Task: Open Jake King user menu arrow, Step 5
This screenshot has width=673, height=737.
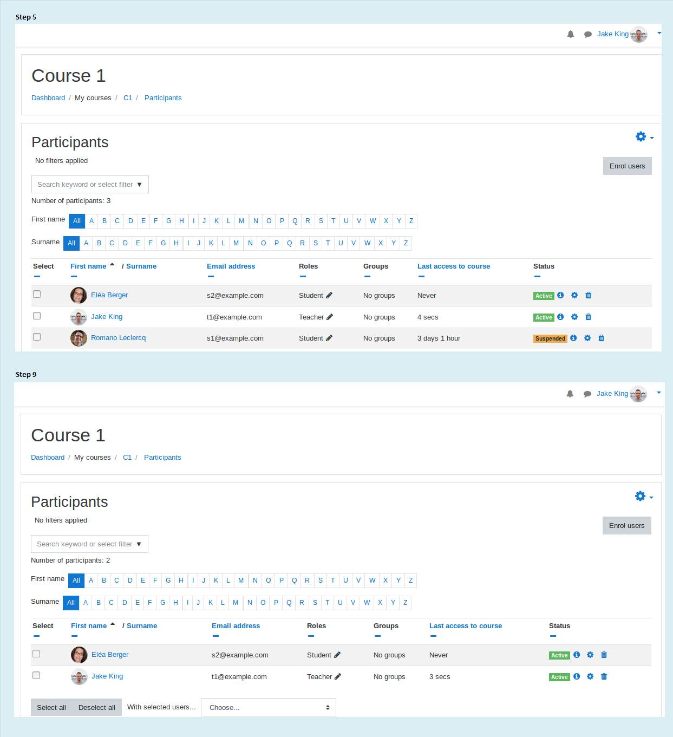Action: [659, 34]
